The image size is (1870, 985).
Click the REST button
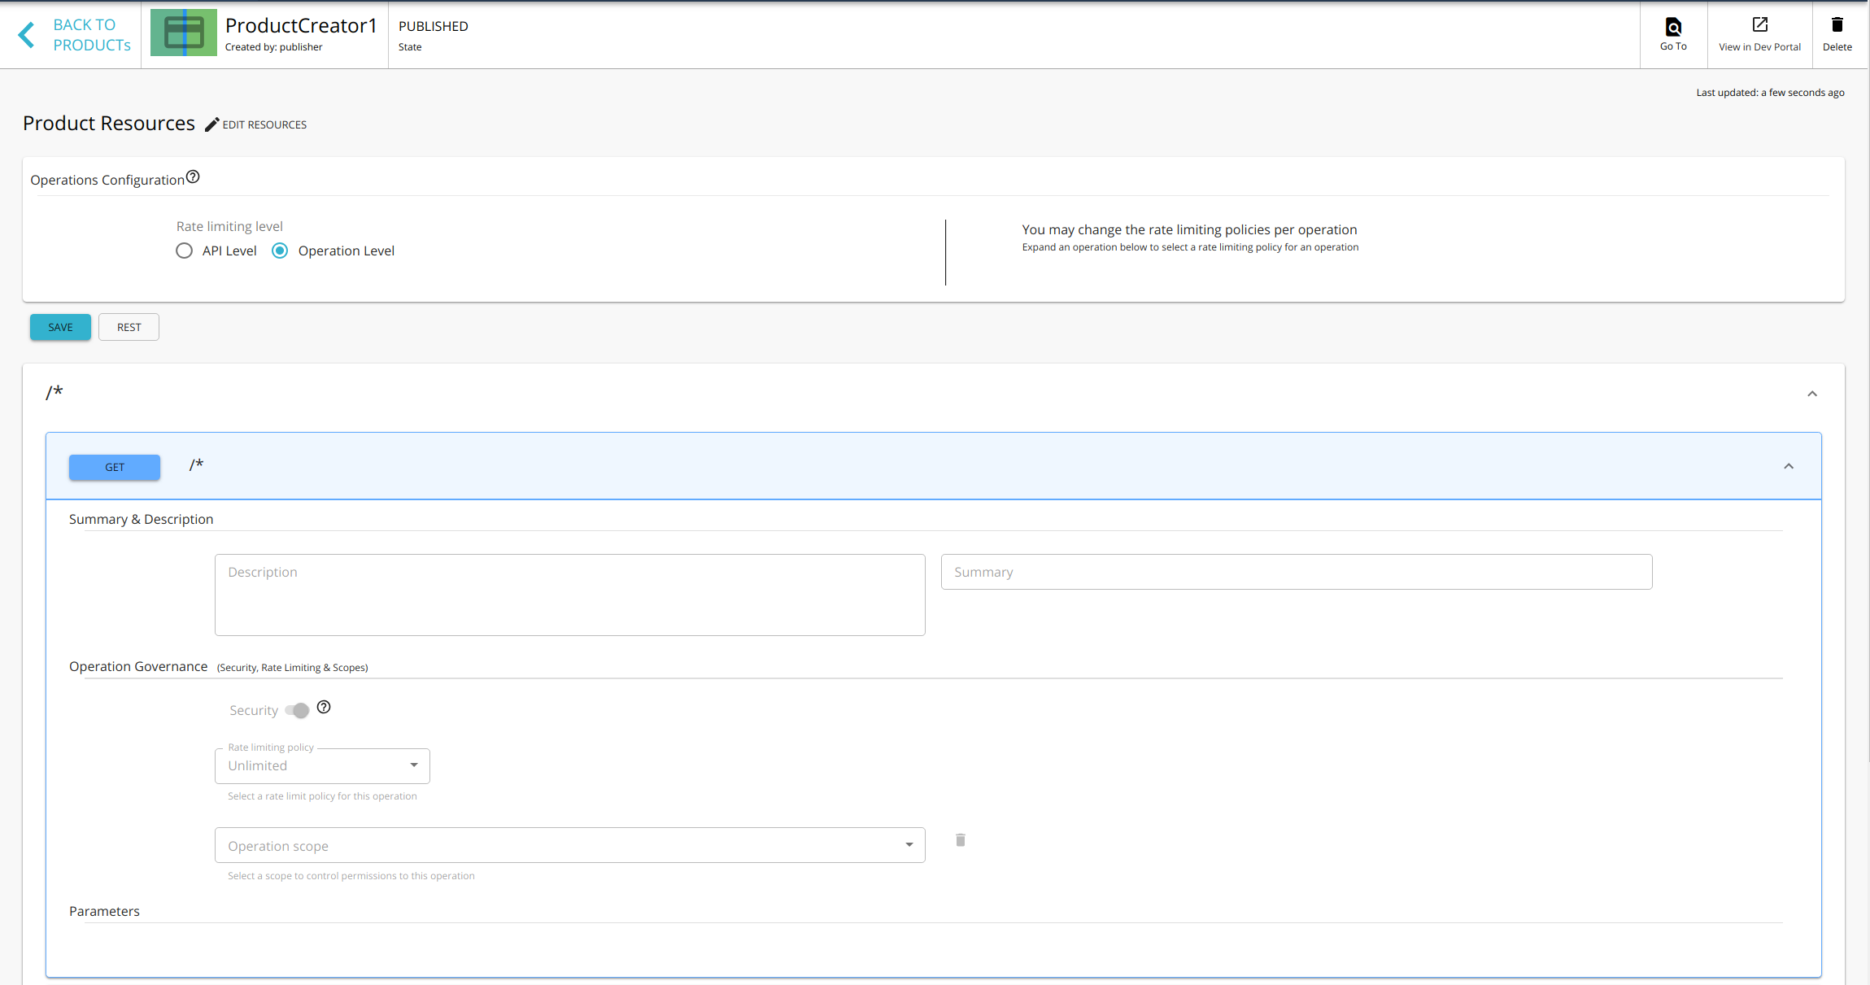tap(129, 327)
